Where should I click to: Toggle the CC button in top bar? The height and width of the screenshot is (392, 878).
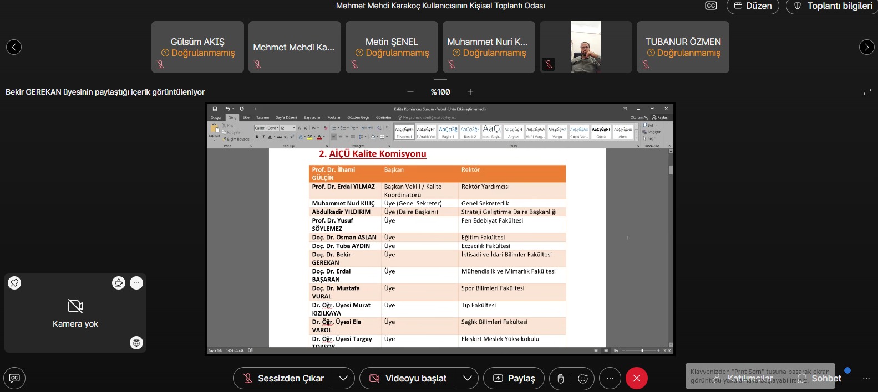point(711,6)
